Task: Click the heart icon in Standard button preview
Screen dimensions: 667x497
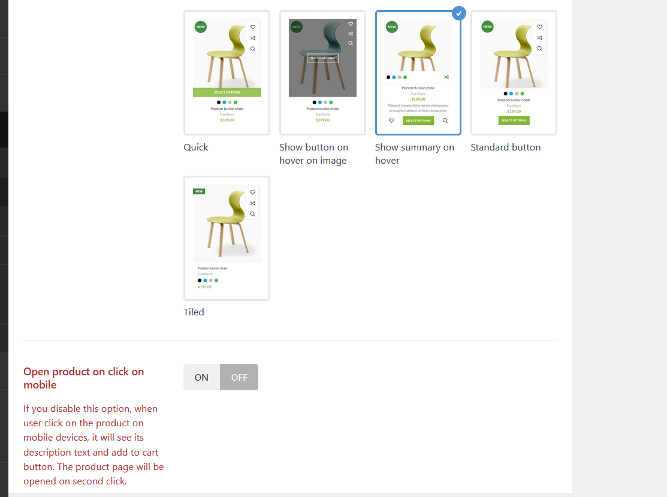Action: (x=539, y=27)
